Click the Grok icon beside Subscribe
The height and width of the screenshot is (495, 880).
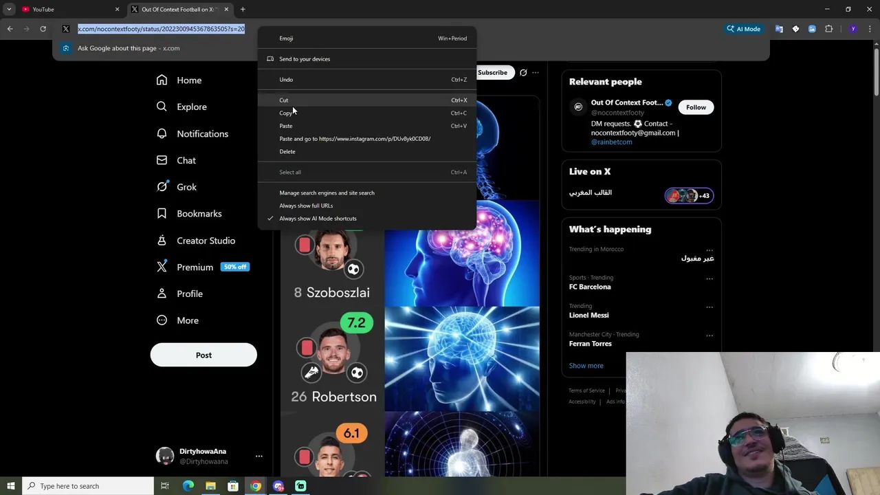(x=523, y=72)
